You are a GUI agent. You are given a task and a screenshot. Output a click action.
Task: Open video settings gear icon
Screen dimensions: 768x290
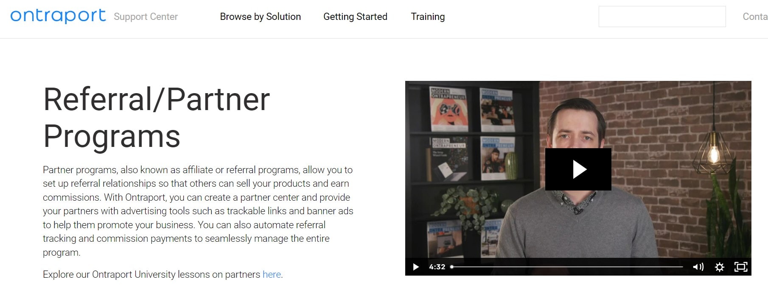point(720,267)
